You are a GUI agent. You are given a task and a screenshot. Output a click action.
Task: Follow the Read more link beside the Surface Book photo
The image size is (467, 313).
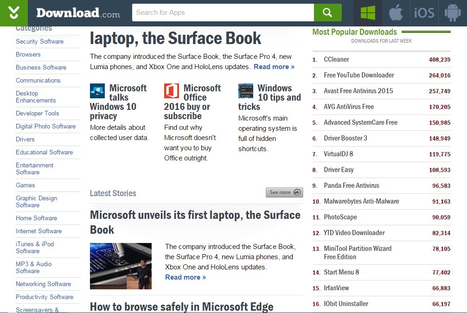pyautogui.click(x=186, y=277)
